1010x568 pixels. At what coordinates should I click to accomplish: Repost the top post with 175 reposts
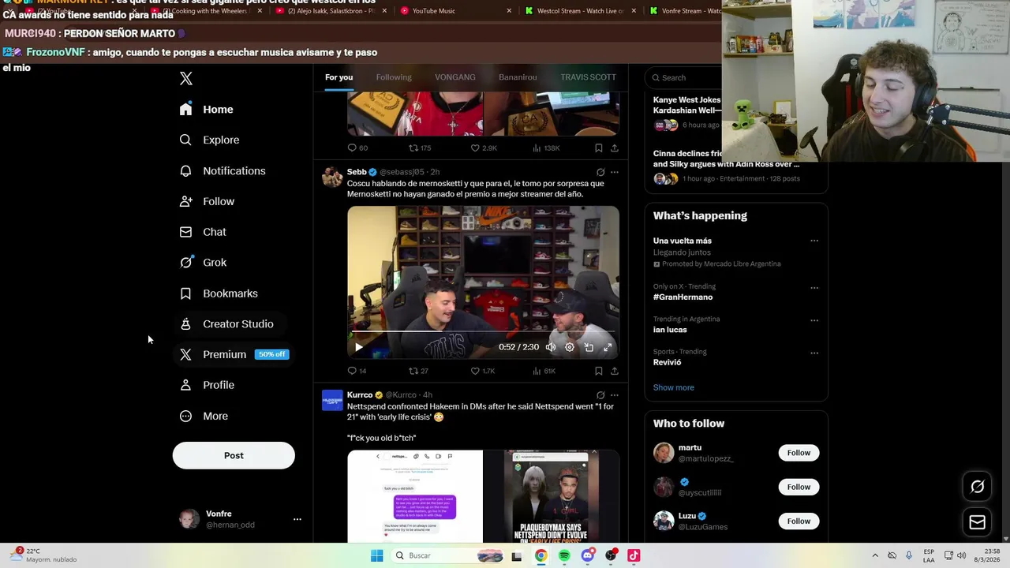(413, 148)
